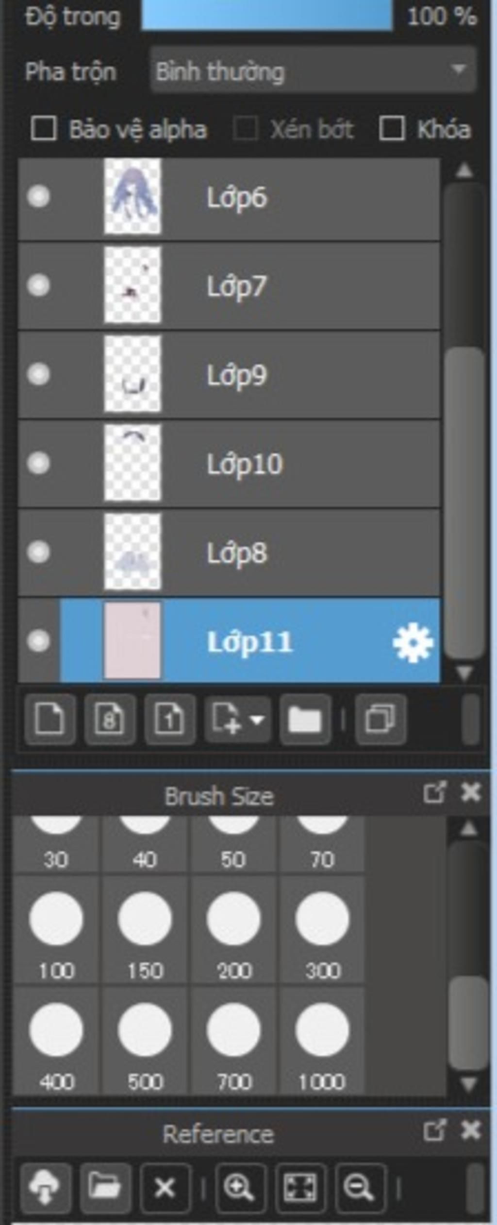Open the Pha trộn blend mode dropdown
Viewport: 497px width, 1225px height.
313,71
